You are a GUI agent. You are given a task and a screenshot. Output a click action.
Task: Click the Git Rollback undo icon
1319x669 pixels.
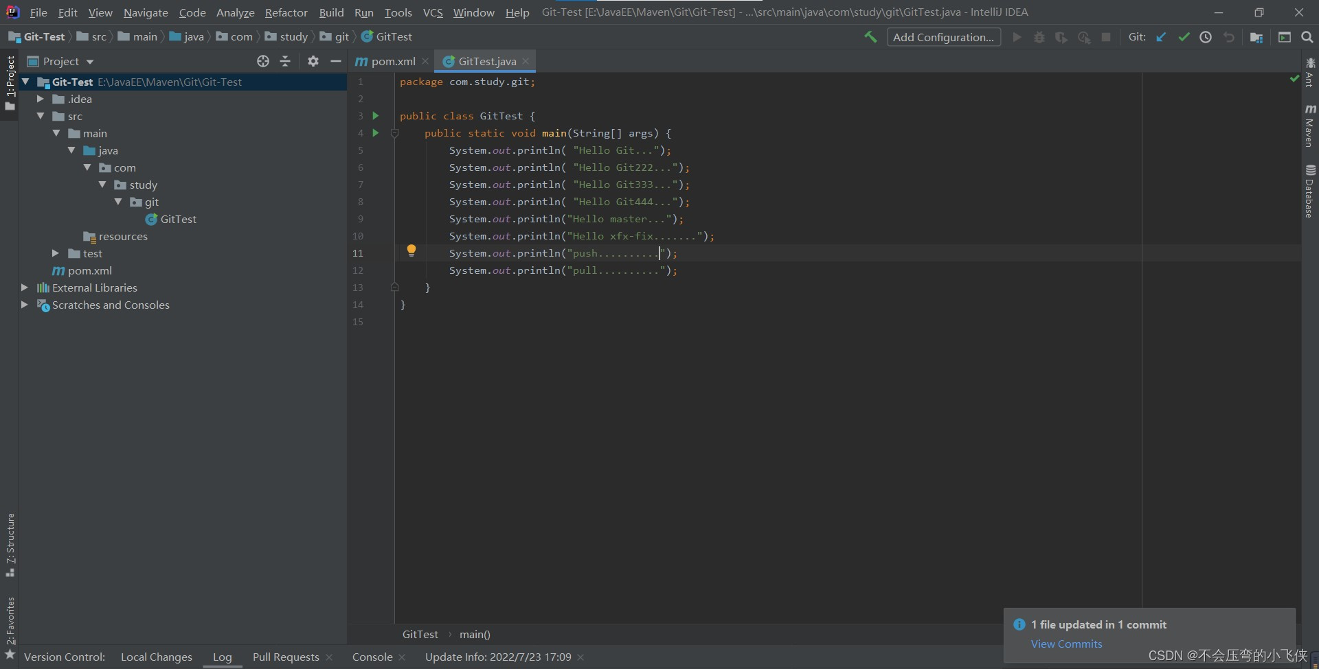point(1229,37)
